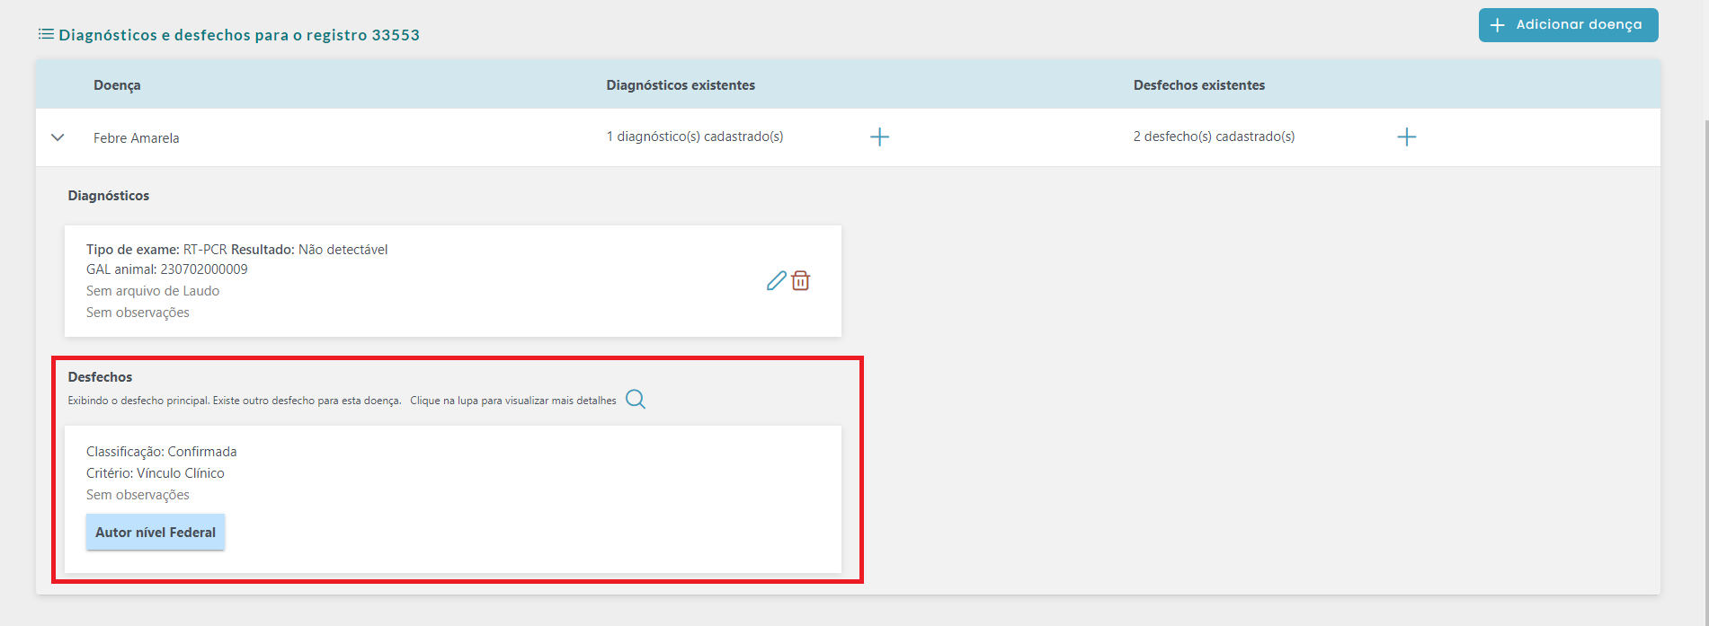Click the Febre Amarela disease name
1709x626 pixels.
[x=137, y=138]
